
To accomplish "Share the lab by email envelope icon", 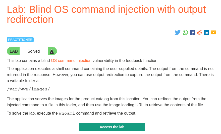I will 213,32.
